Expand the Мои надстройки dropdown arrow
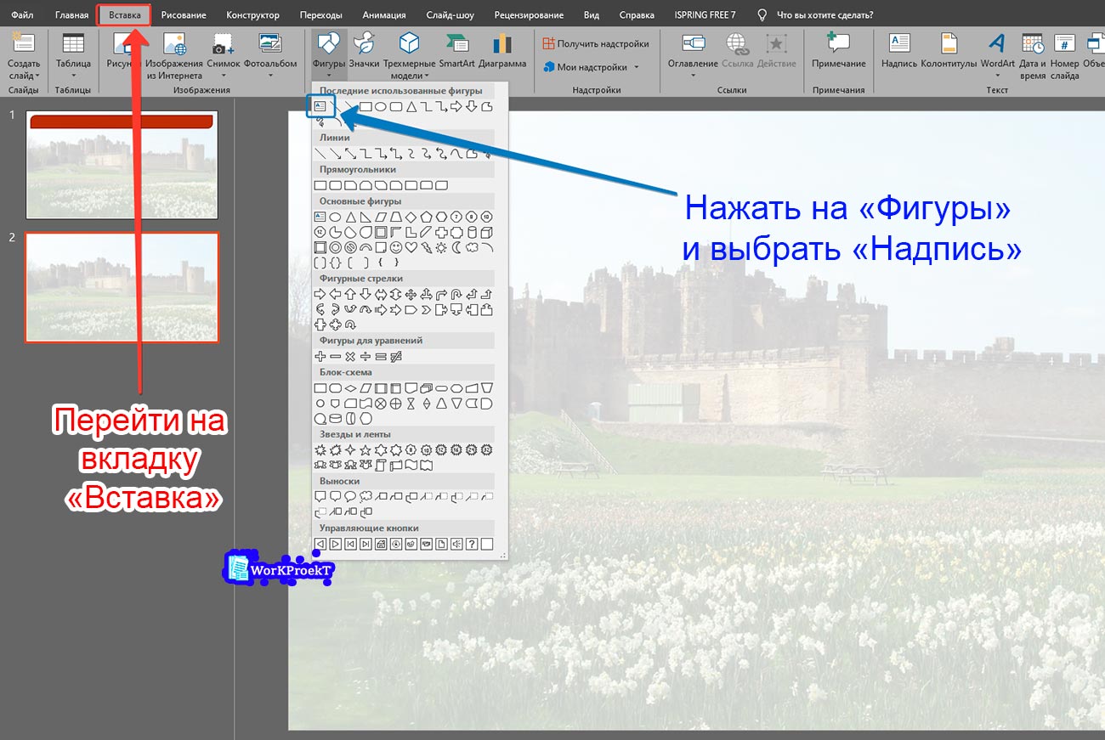1105x740 pixels. point(636,67)
